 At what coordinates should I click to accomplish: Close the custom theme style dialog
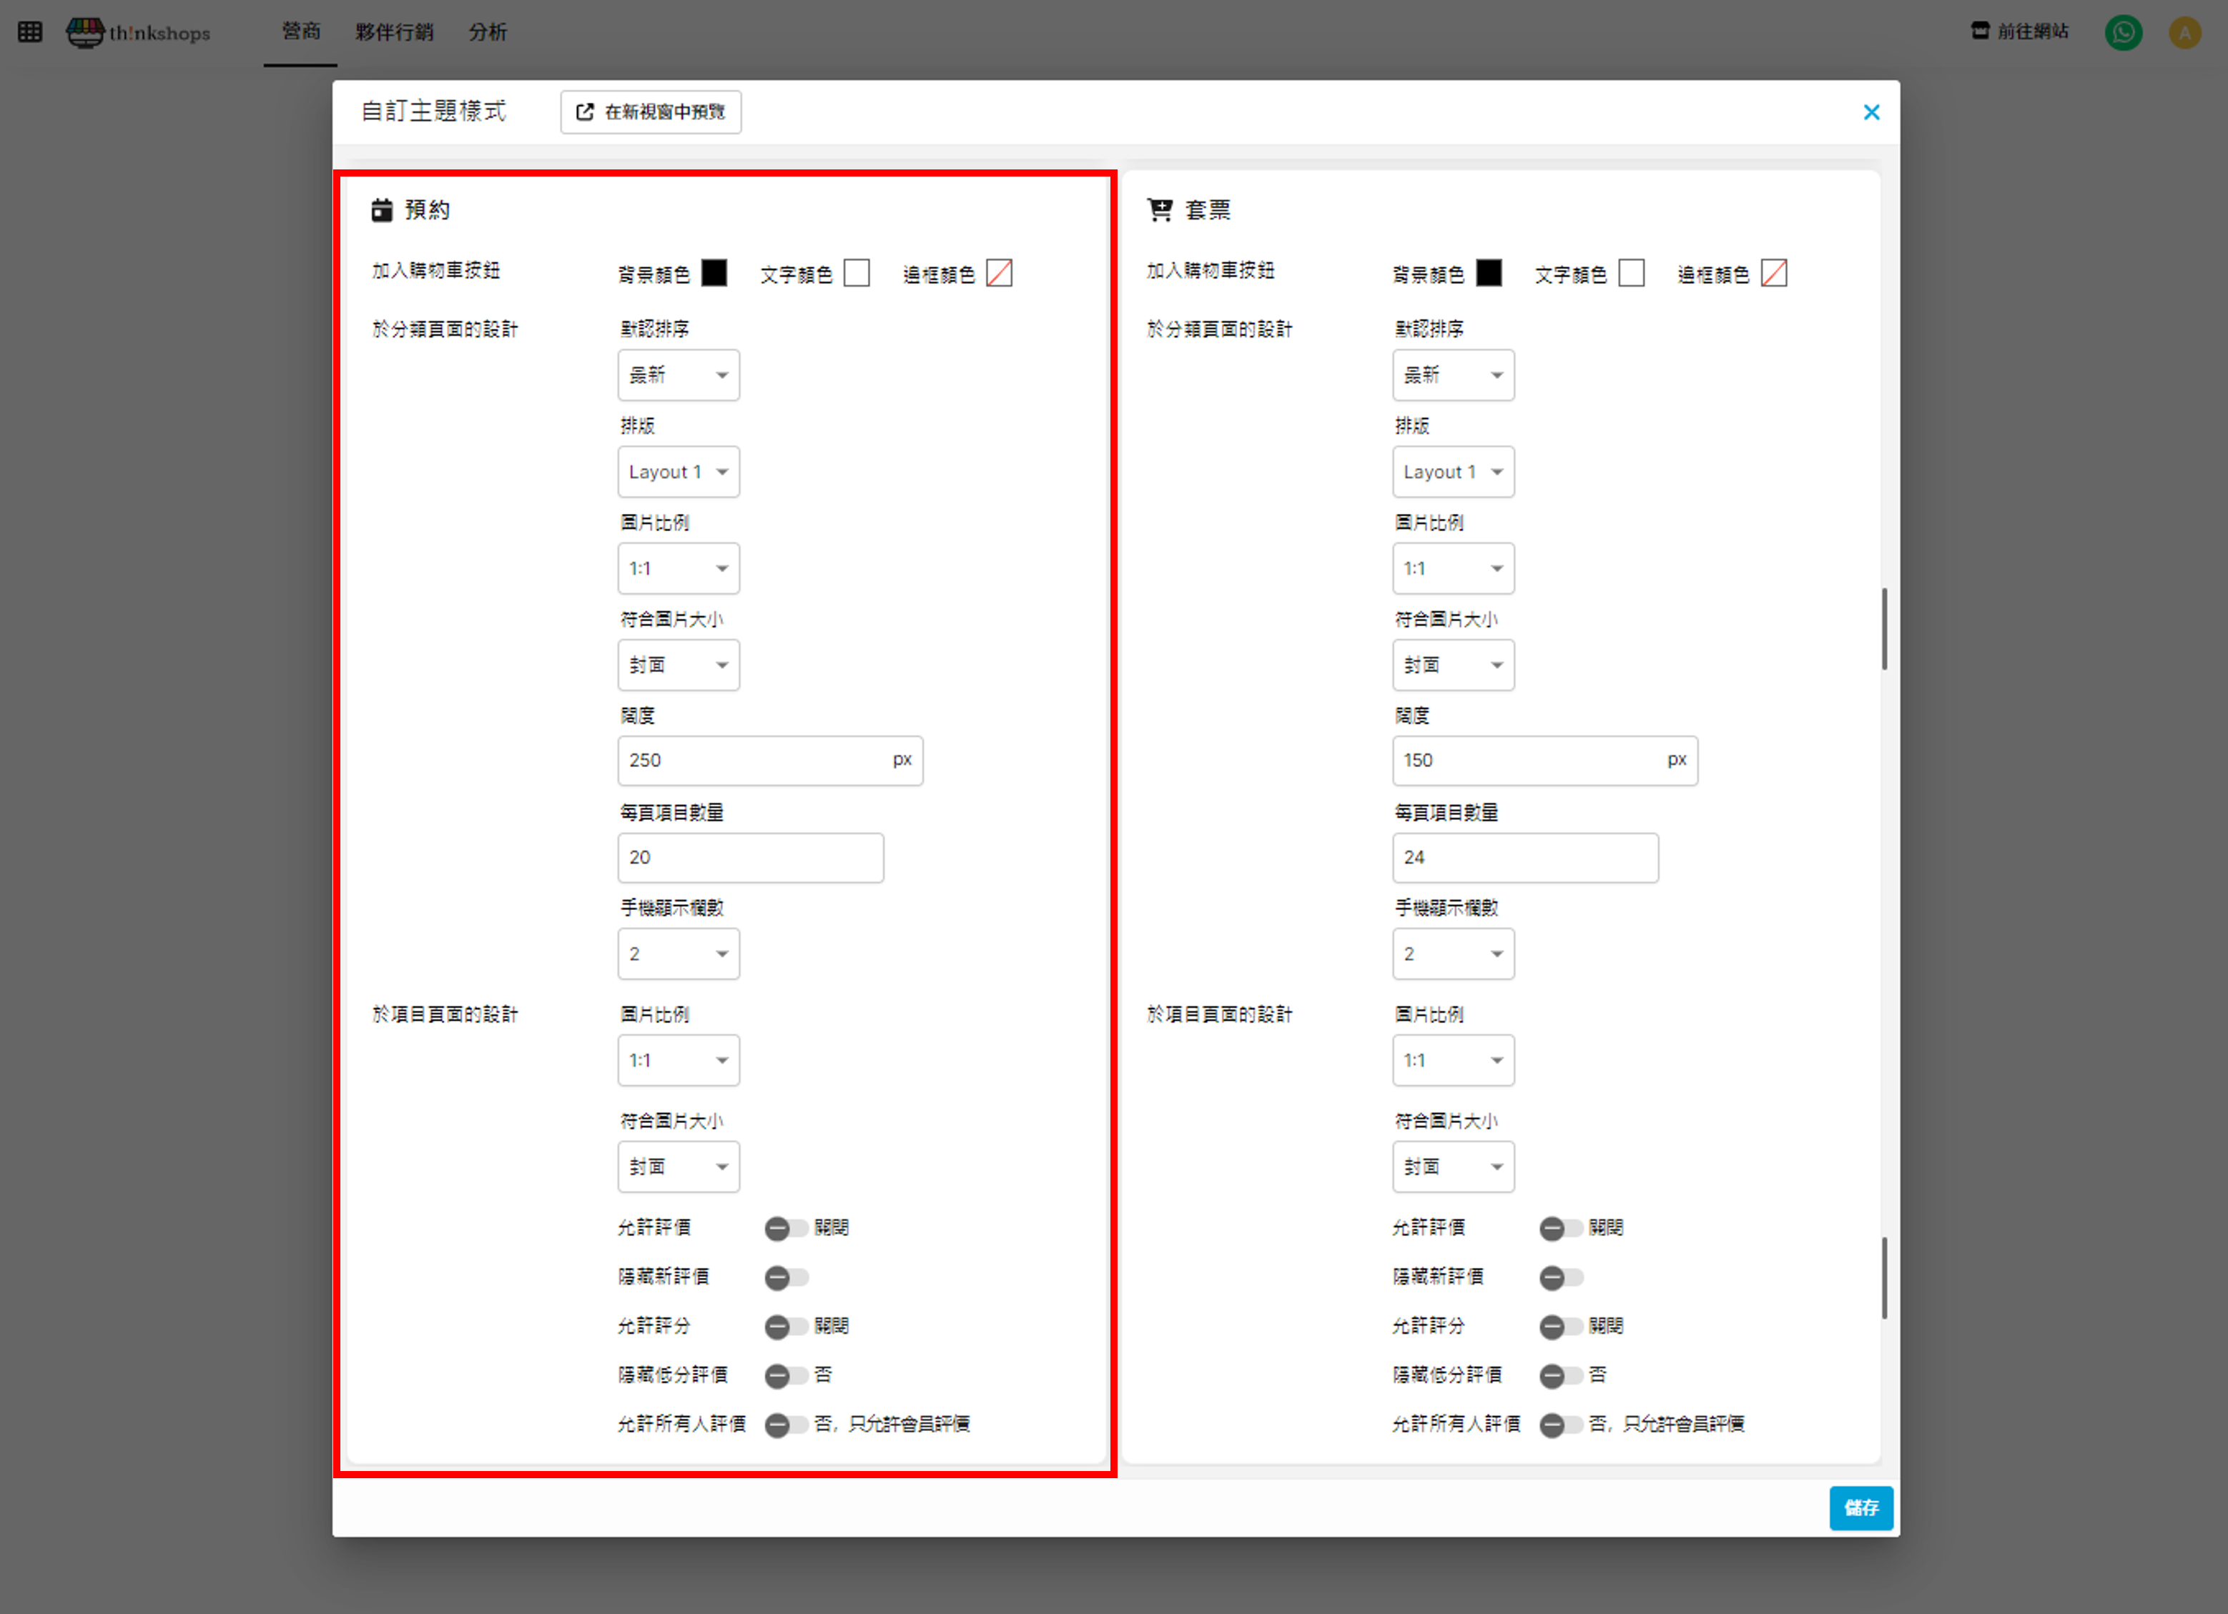(x=1870, y=112)
